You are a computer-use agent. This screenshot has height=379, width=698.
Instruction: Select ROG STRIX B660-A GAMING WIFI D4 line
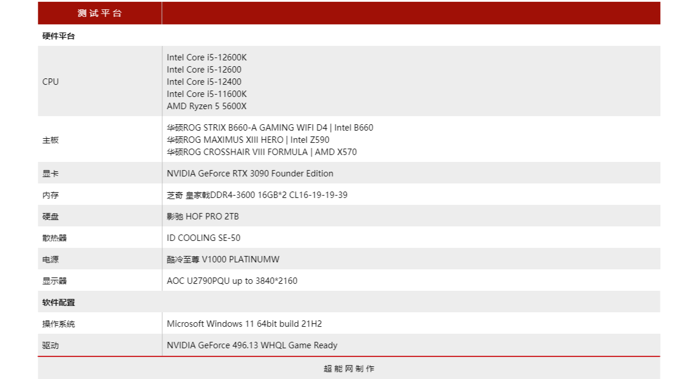(x=270, y=128)
